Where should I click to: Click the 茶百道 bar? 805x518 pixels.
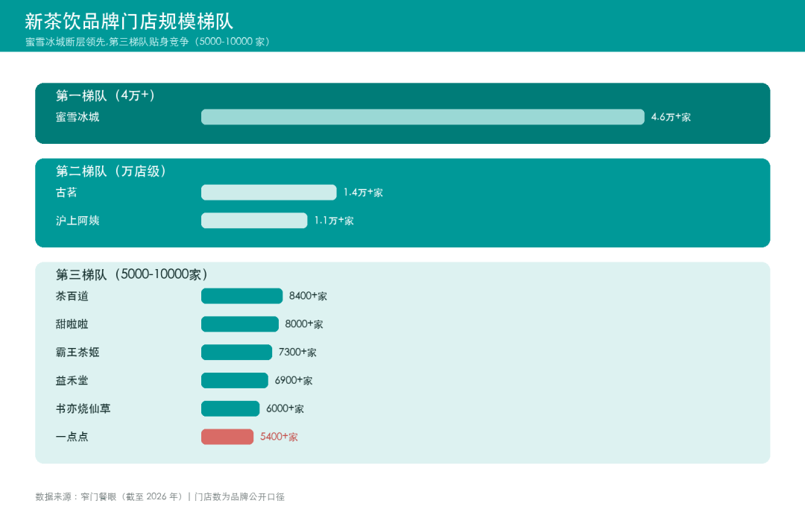click(241, 296)
